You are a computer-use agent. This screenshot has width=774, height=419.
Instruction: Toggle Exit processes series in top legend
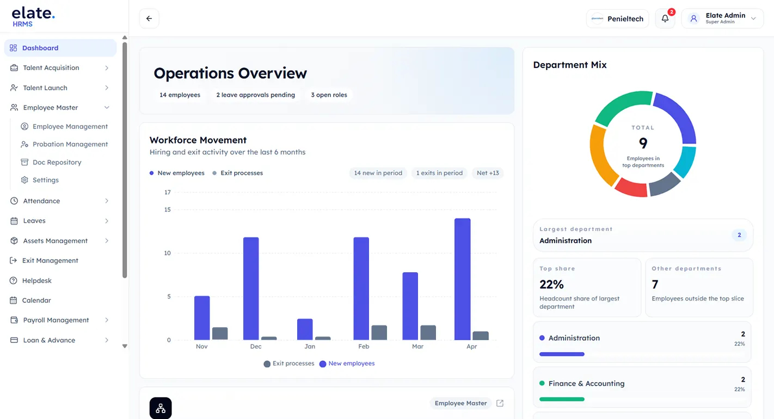click(237, 173)
